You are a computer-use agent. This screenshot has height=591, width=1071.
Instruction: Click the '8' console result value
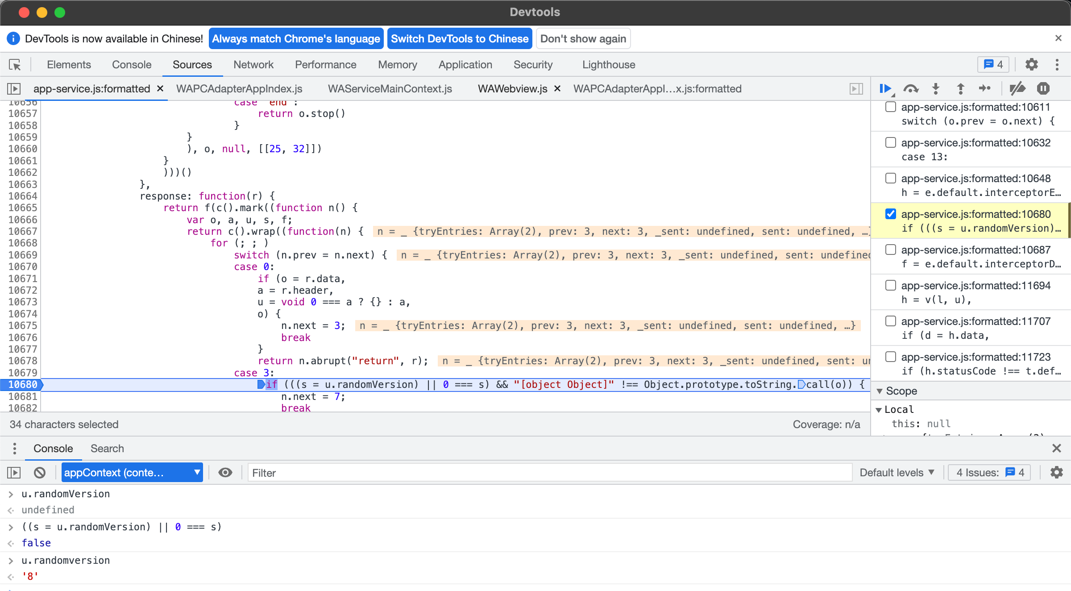30,576
